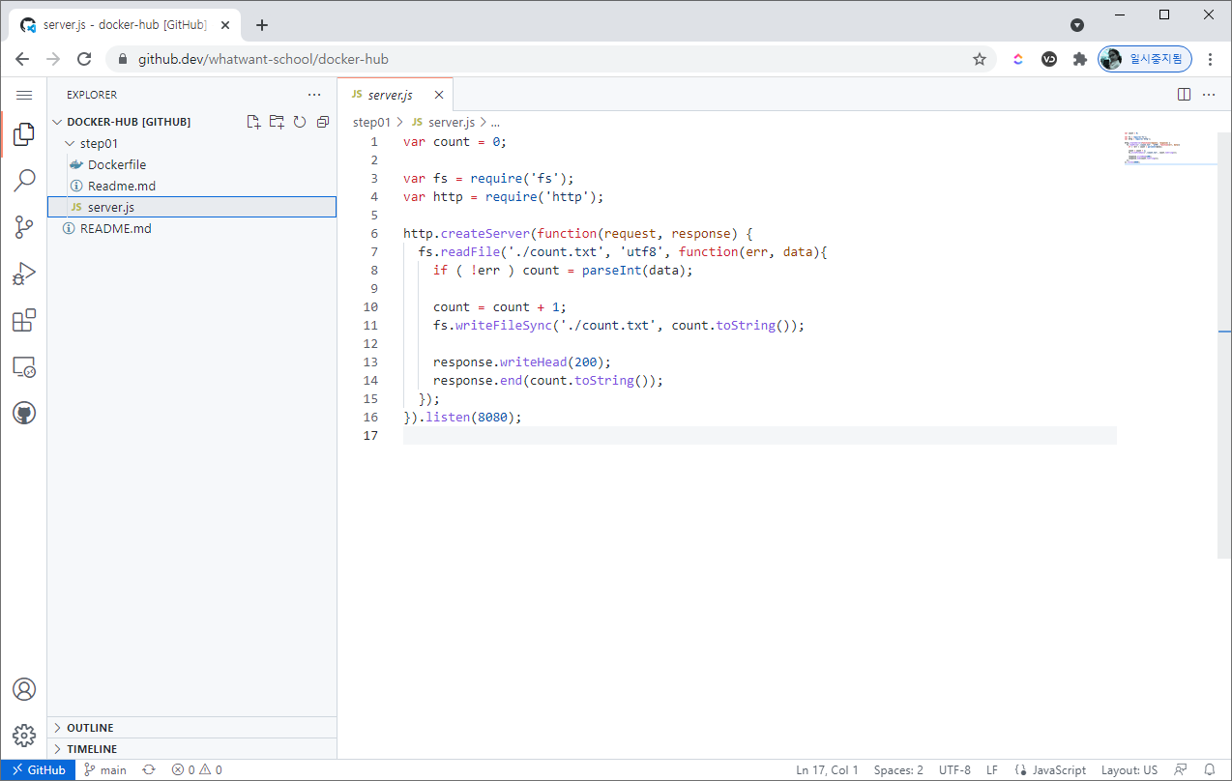Close the server.js browser tab
The image size is (1232, 781).
coord(226,25)
